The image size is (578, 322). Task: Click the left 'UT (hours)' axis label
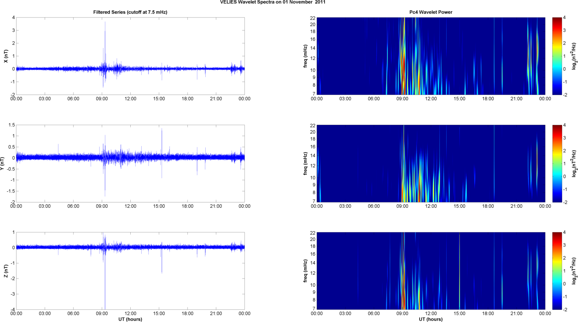130,319
